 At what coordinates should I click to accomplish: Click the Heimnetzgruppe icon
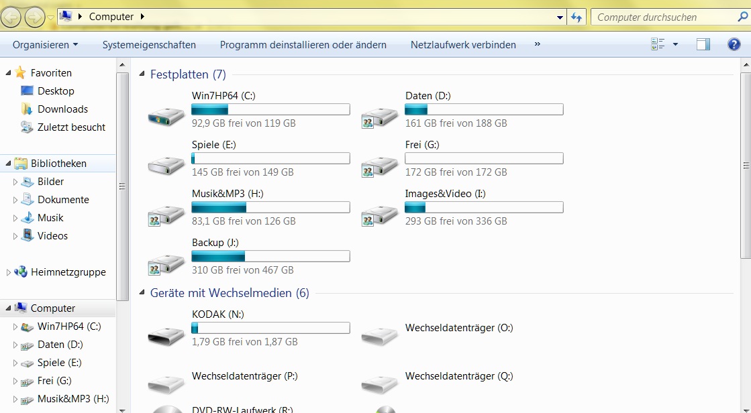[21, 272]
